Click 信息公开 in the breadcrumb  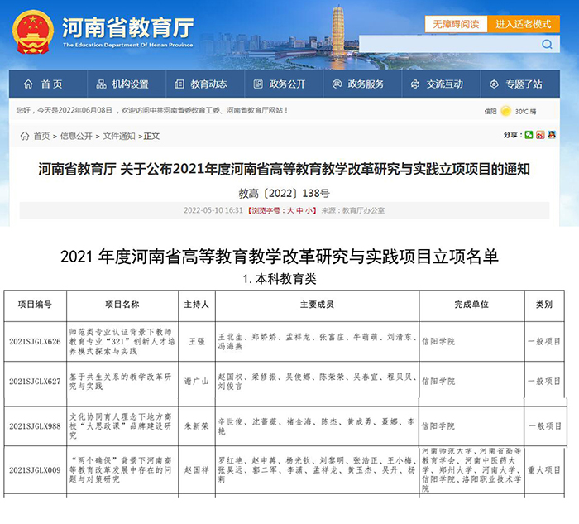pos(75,136)
